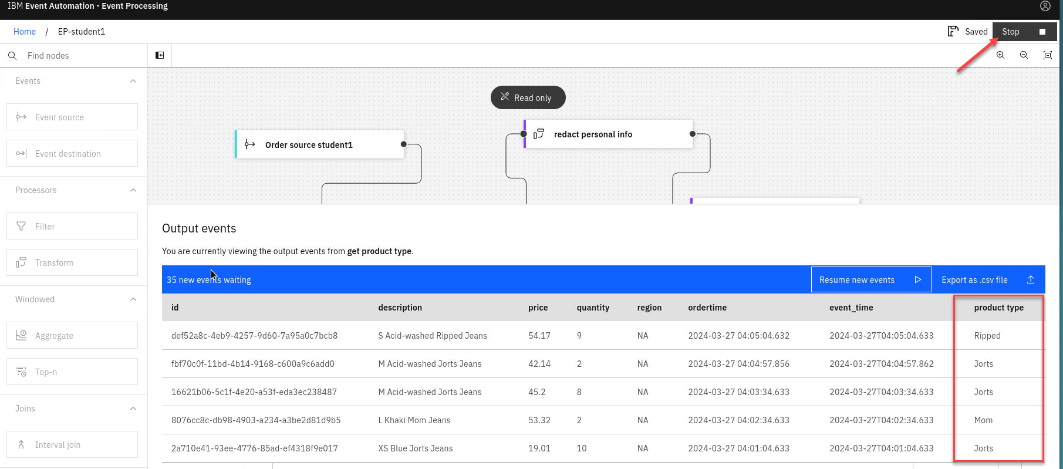Select the Filter processor node
The height and width of the screenshot is (469, 1063).
pos(72,227)
